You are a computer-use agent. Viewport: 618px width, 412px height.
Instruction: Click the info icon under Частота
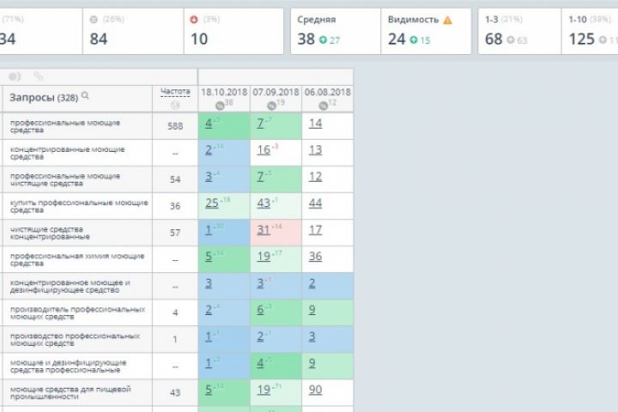click(x=175, y=106)
